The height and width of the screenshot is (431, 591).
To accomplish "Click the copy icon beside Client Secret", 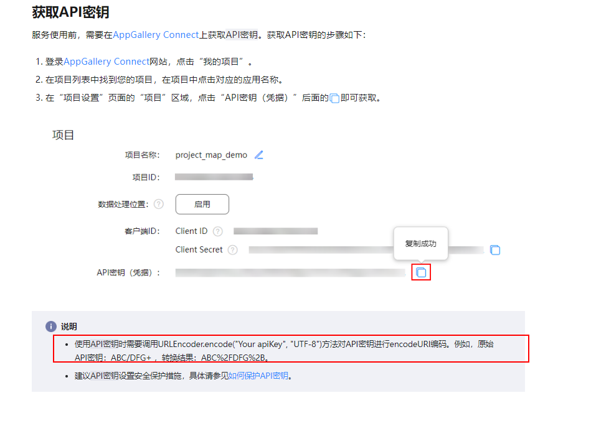I will [495, 250].
